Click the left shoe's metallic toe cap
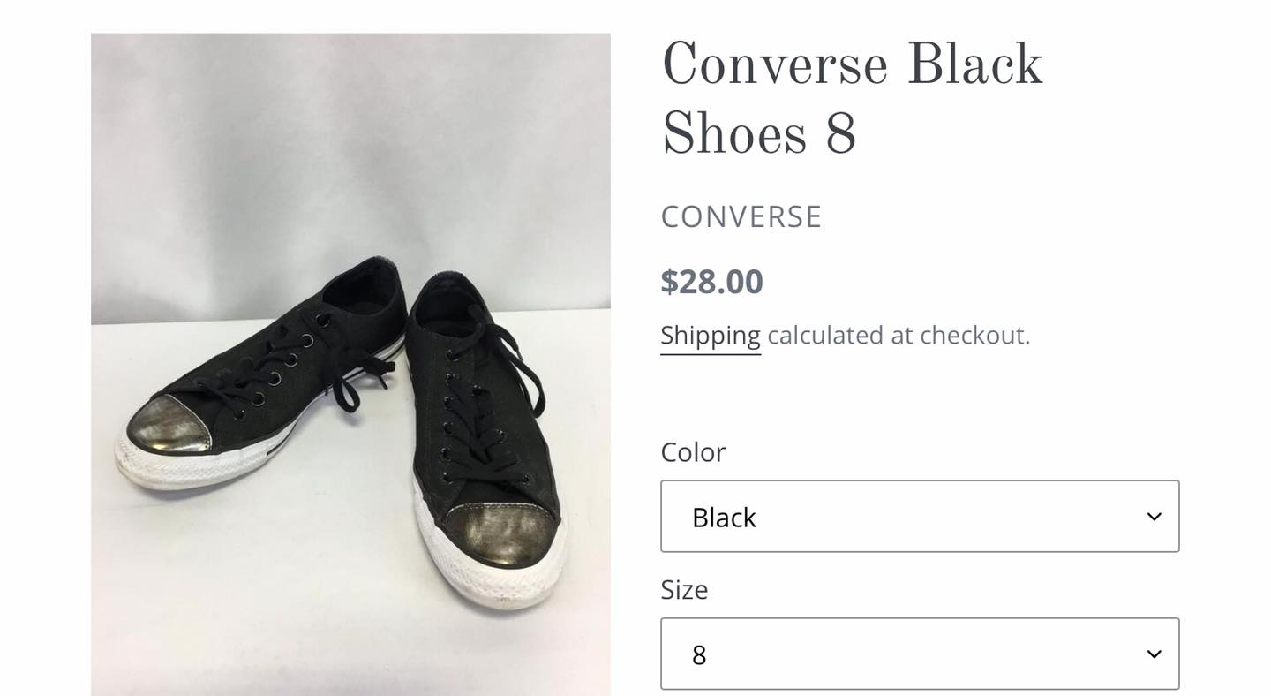Image resolution: width=1271 pixels, height=696 pixels. click(168, 424)
